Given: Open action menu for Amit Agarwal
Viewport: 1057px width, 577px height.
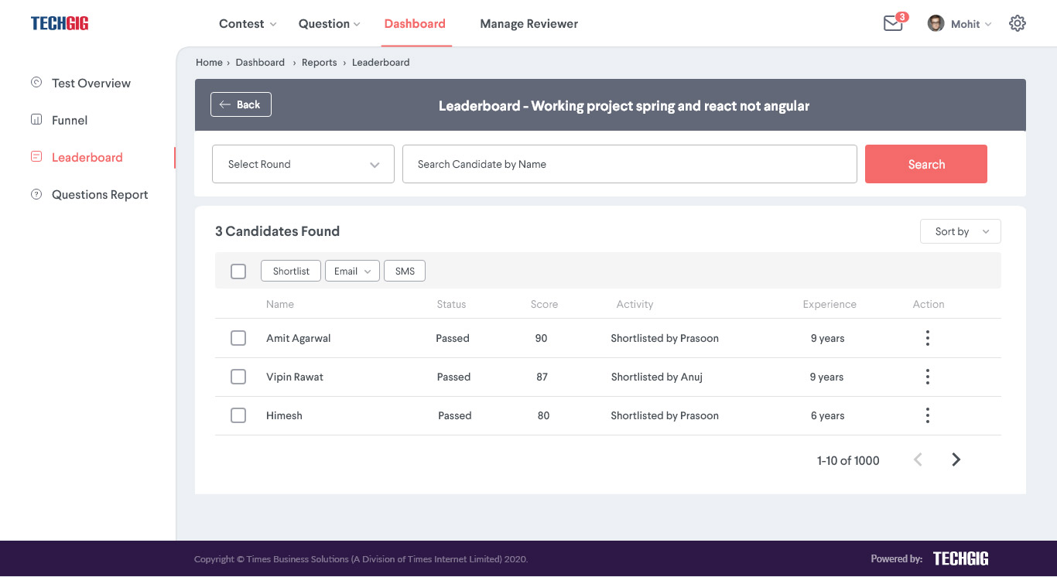Looking at the screenshot, I should coord(927,338).
